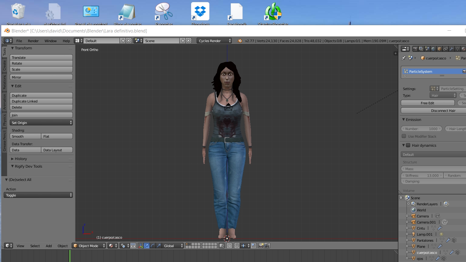This screenshot has width=466, height=262.
Task: Click the OpenGL render camera icon
Action: (261, 246)
